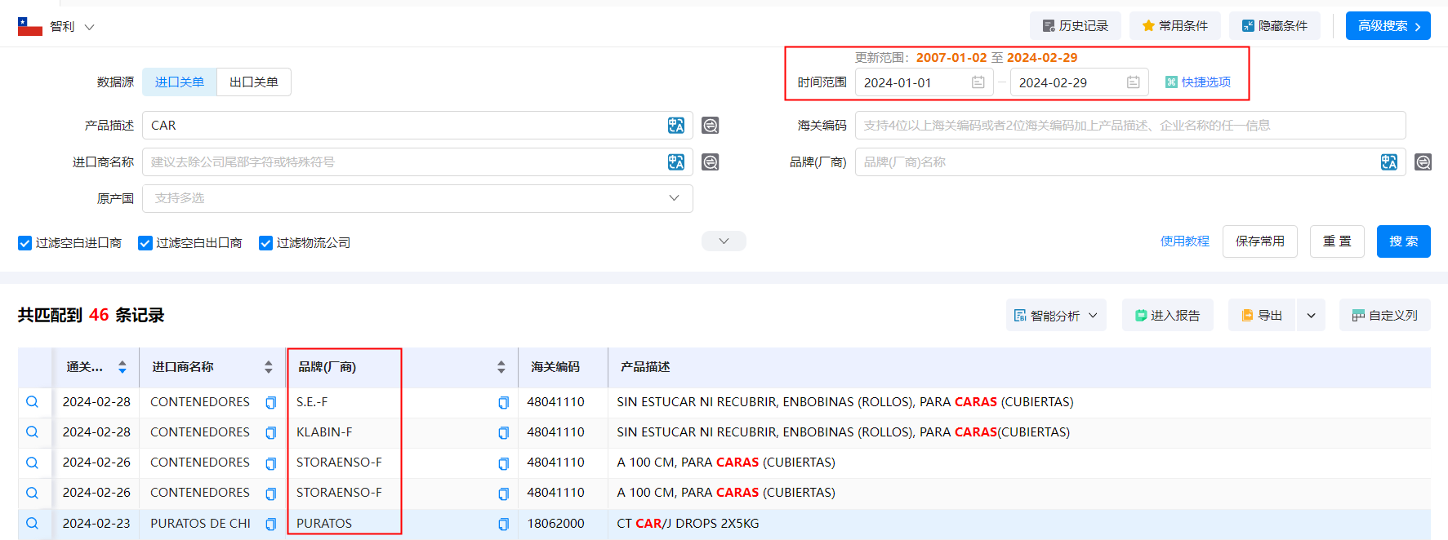Click magnifier icon for first result row
Screen dimensions: 1448x540
(x=32, y=402)
